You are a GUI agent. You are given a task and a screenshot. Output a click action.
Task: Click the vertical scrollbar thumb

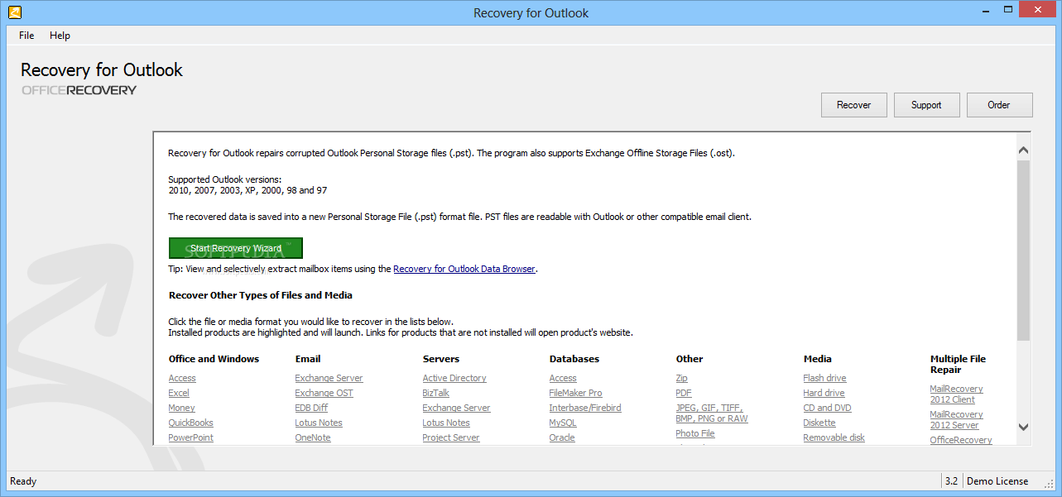[x=1023, y=251]
